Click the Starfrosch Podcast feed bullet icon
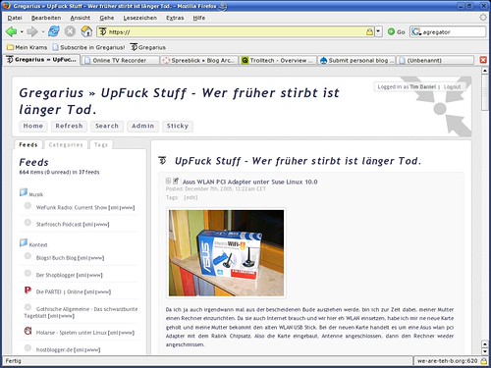The image size is (491, 368). (x=27, y=223)
